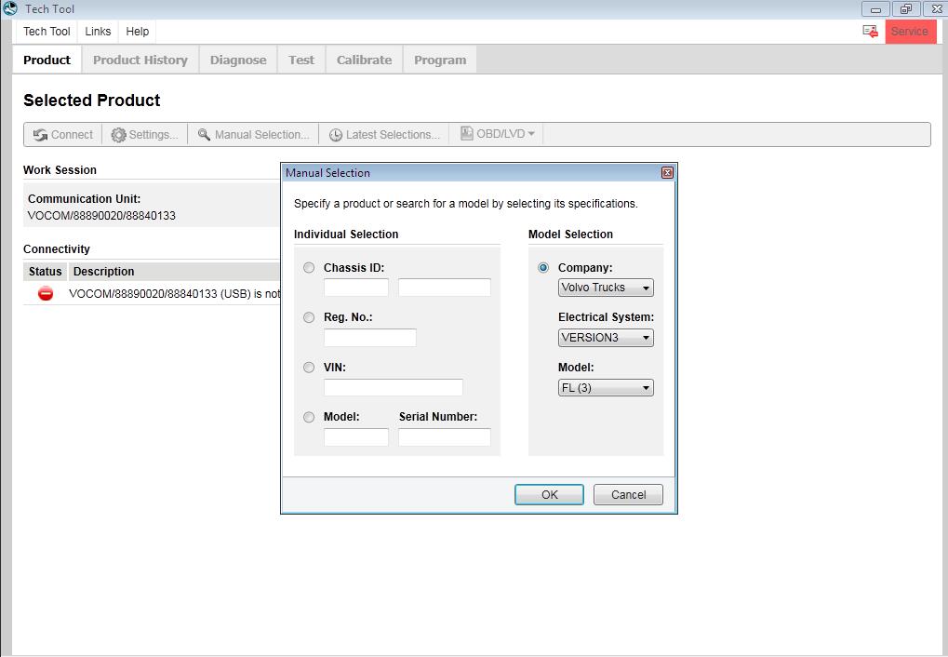Viewport: 948px width, 657px height.
Task: Click the Connect toolbar button
Action: click(63, 134)
